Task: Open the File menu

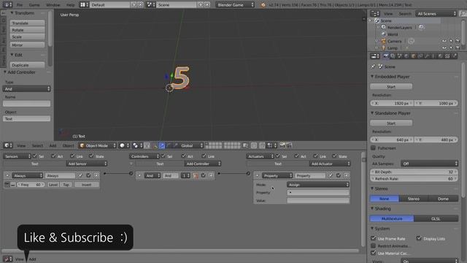Action: [x=20, y=5]
